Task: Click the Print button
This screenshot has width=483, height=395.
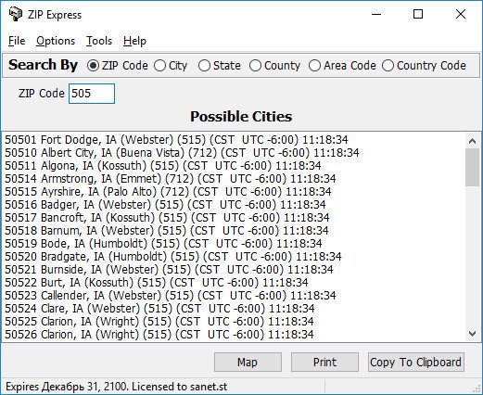Action: [x=324, y=362]
